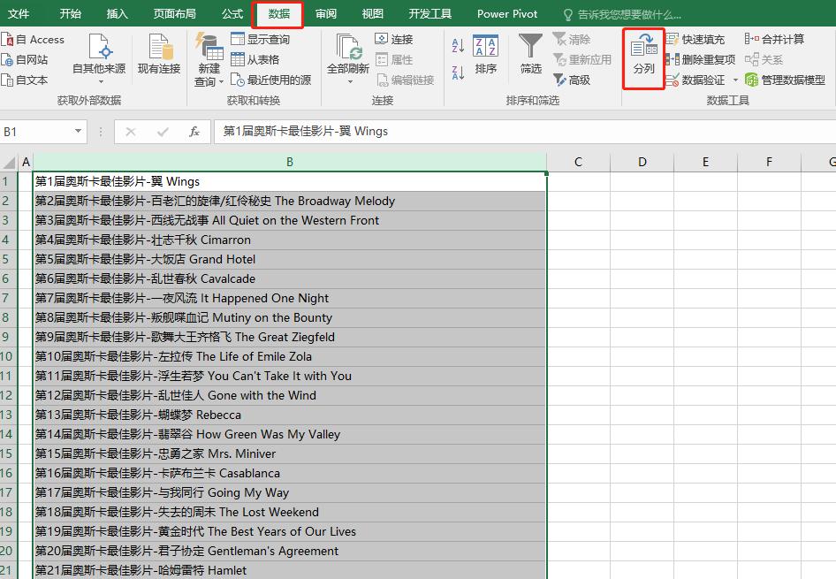Click Clear filter (清除) option
This screenshot has height=579, width=836.
pos(573,39)
